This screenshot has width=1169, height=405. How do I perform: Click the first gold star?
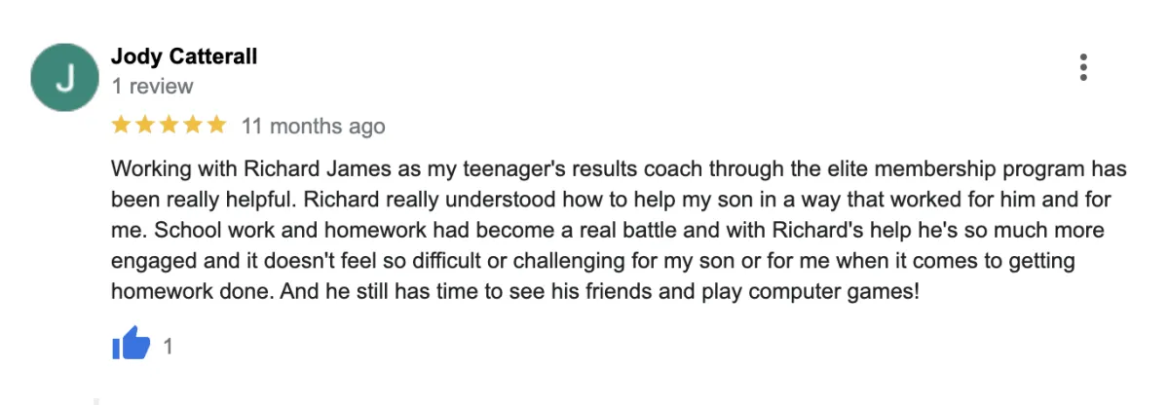pyautogui.click(x=123, y=126)
